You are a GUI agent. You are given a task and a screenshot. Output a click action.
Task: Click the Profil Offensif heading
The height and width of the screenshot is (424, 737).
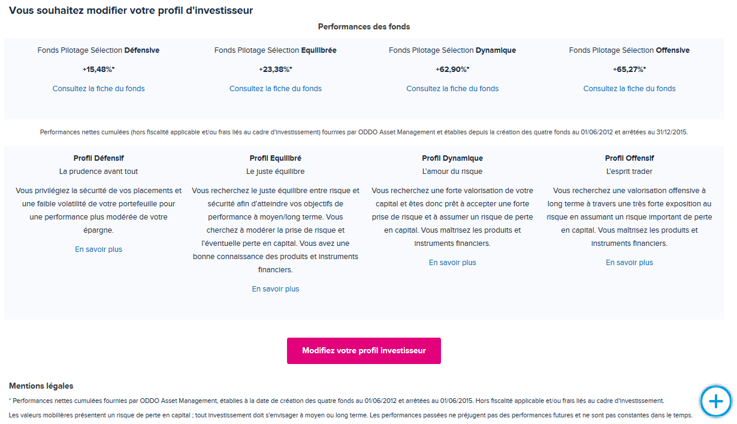click(629, 158)
